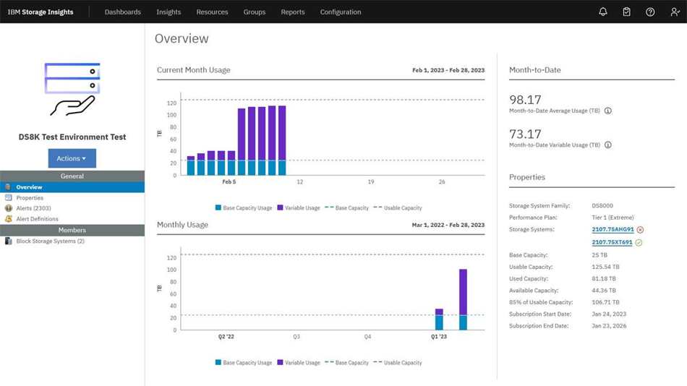Click the '125.54 TB' usable capacity value
The image size is (687, 386).
(605, 267)
